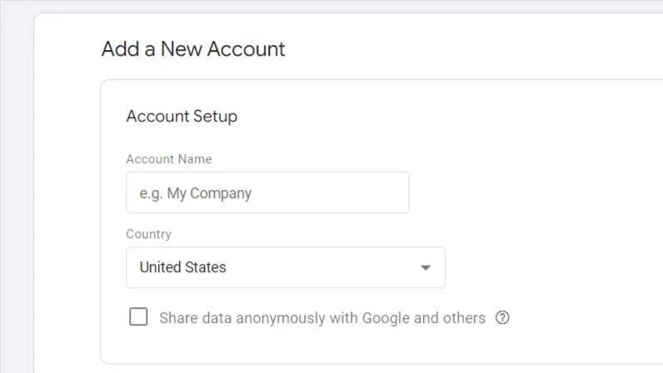Focus the Account Name input field
The image size is (663, 373).
267,193
